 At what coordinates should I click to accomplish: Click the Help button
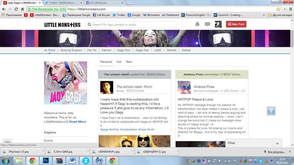(x=7, y=142)
